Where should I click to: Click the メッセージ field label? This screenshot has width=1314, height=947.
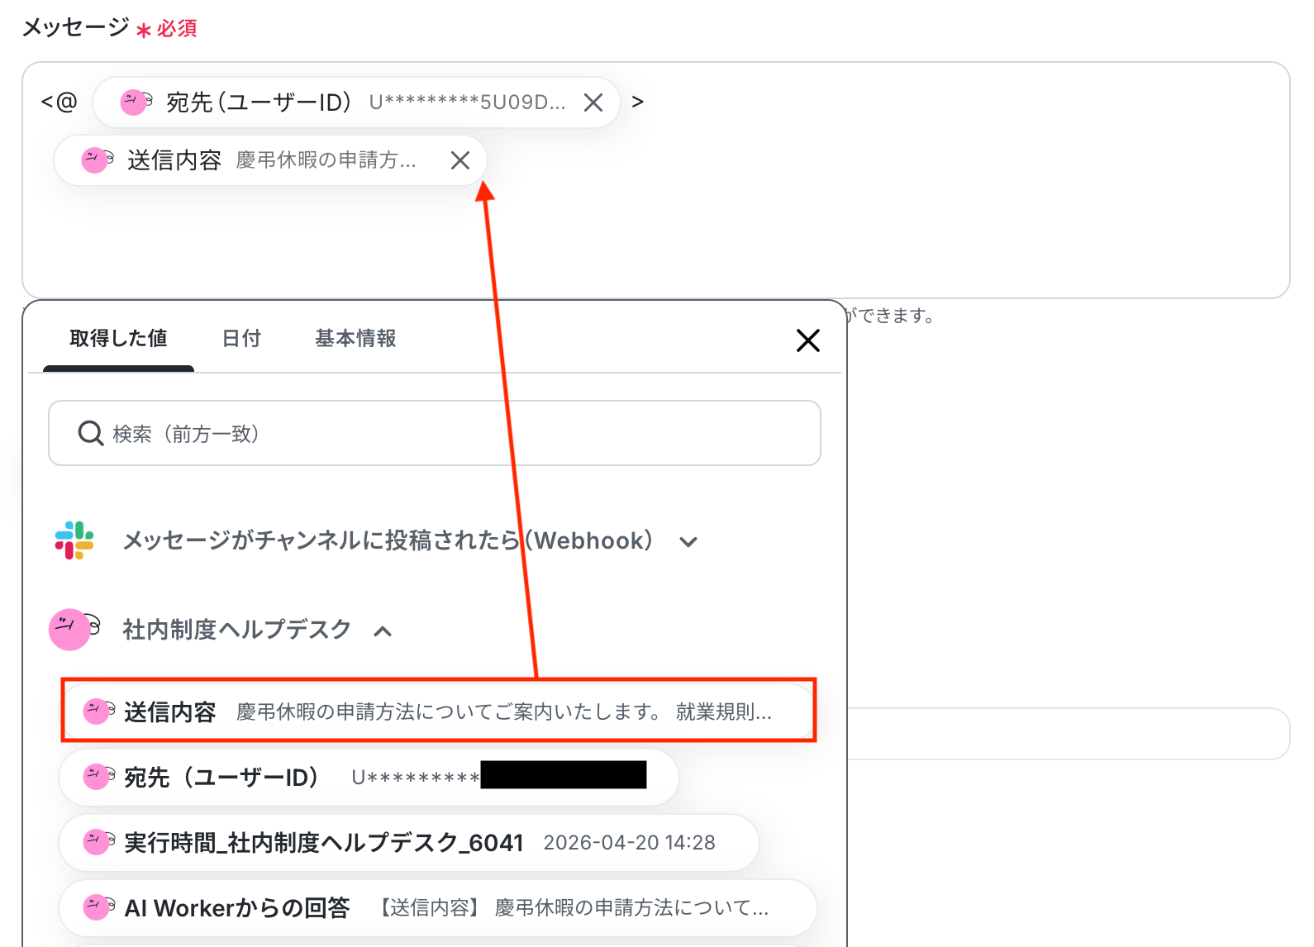75,27
